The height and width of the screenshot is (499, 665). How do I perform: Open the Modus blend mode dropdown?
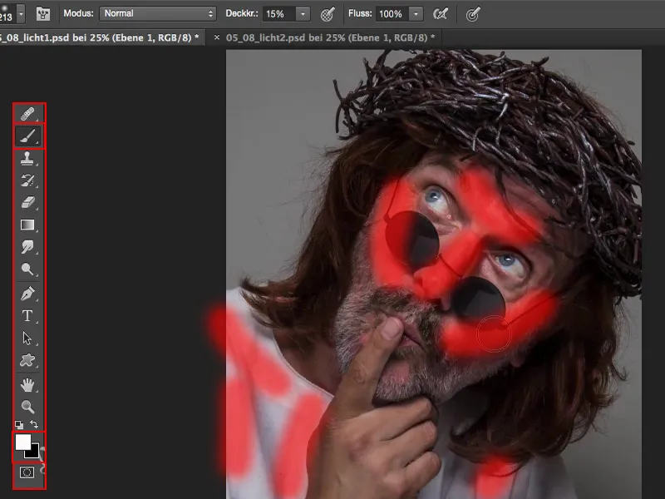pyautogui.click(x=158, y=13)
